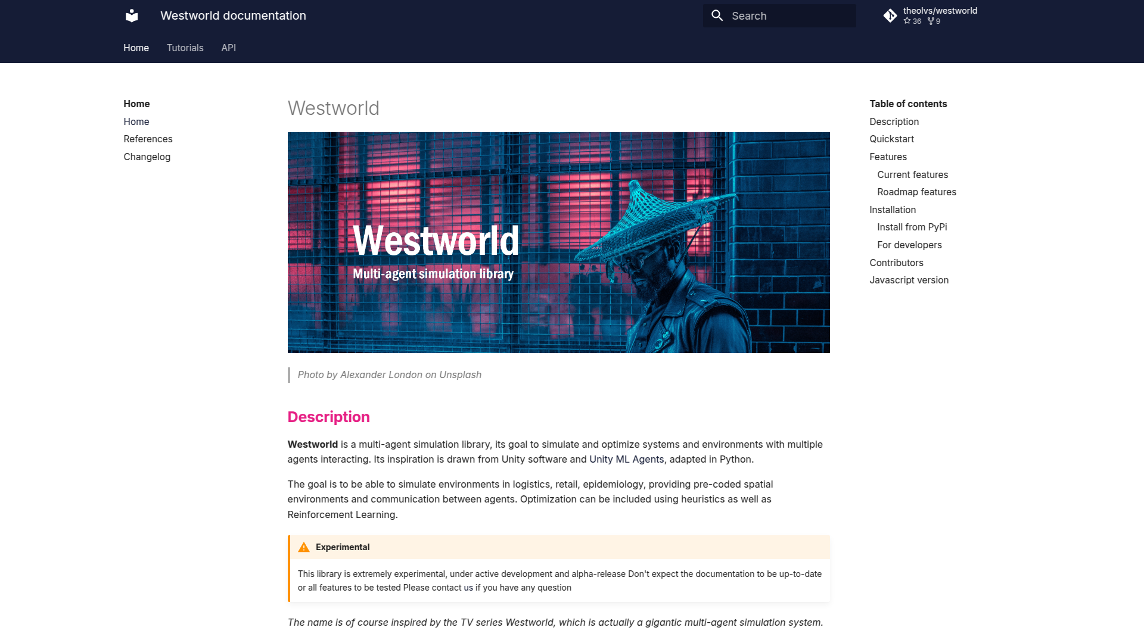Click the Contributors table of contents link
This screenshot has height=643, width=1144.
896,262
